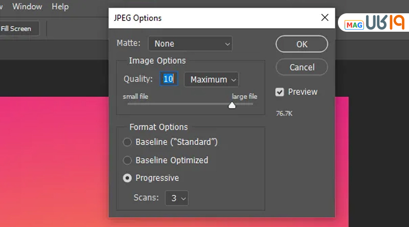Open the Help menu
The height and width of the screenshot is (227, 409).
[x=60, y=7]
